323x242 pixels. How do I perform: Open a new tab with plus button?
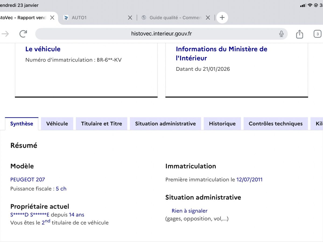(222, 18)
